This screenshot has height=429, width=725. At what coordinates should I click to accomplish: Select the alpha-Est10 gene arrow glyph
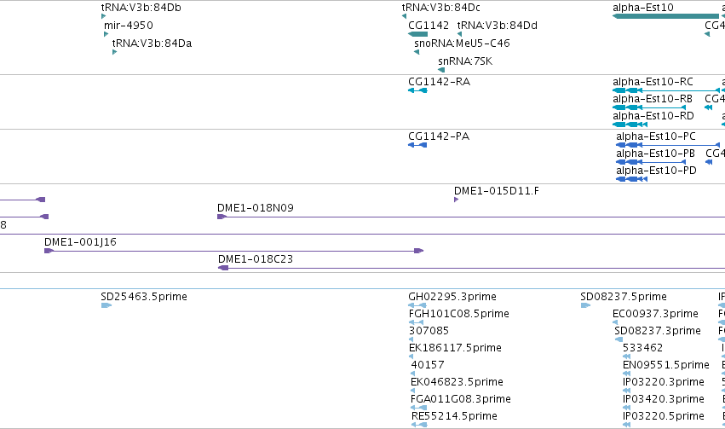[x=666, y=16]
